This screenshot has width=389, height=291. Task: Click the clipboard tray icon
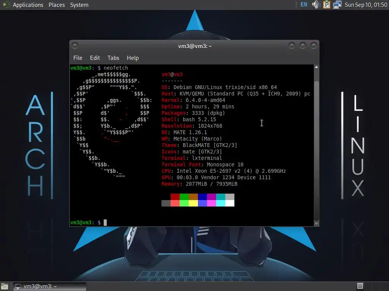click(x=326, y=5)
